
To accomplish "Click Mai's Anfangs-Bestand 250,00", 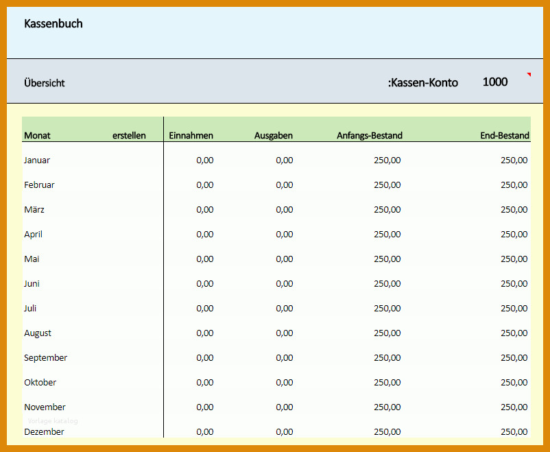I will click(x=387, y=259).
